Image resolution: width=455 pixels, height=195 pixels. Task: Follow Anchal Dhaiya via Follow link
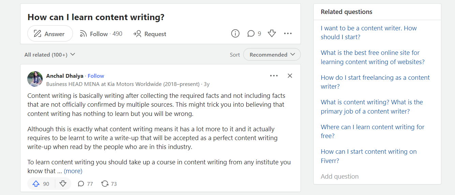[x=96, y=76]
